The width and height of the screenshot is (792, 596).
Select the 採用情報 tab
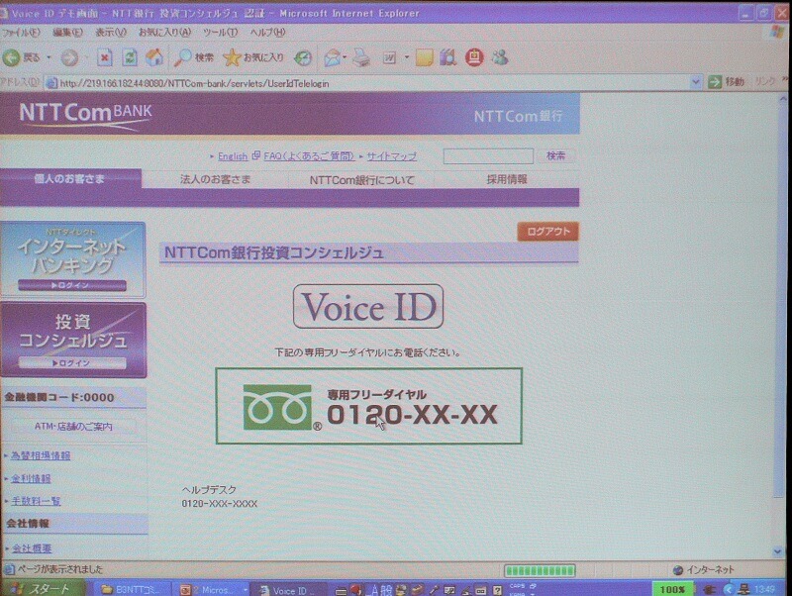point(507,179)
